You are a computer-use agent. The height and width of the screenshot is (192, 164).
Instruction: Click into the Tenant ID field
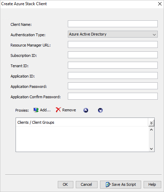tap(113, 65)
